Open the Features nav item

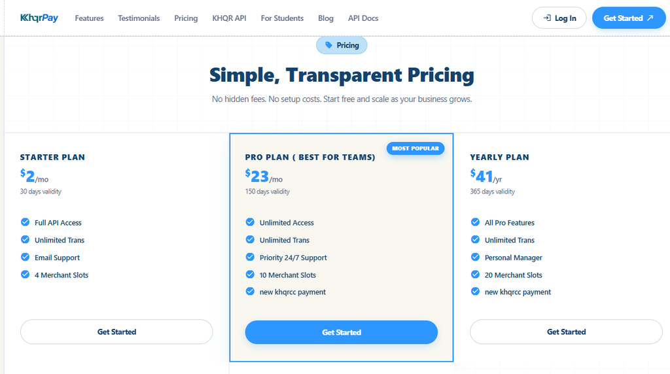[89, 18]
